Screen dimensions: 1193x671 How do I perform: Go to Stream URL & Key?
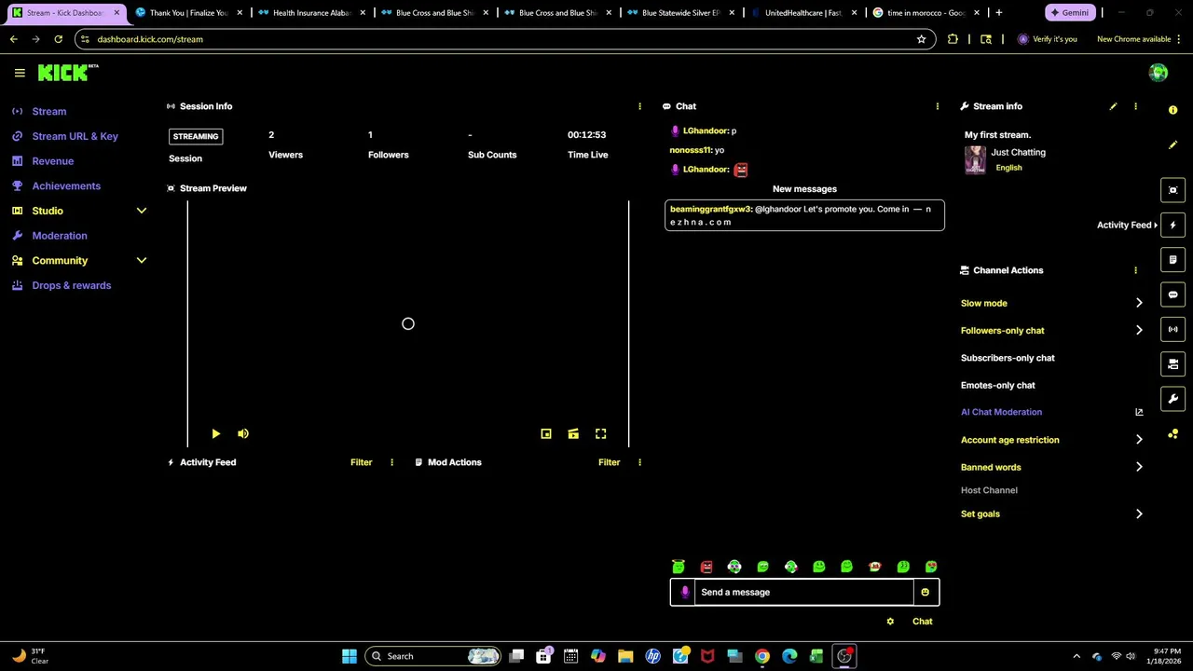[75, 136]
